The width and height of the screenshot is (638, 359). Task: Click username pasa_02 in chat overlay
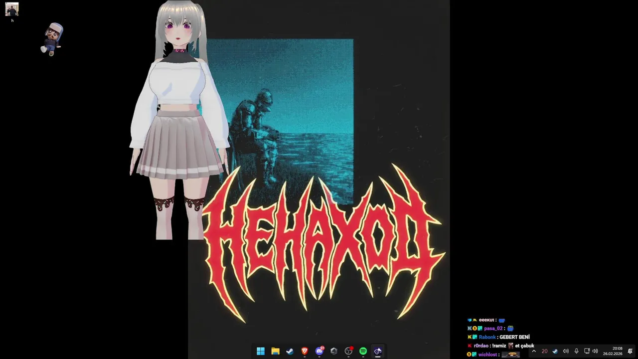pos(493,329)
